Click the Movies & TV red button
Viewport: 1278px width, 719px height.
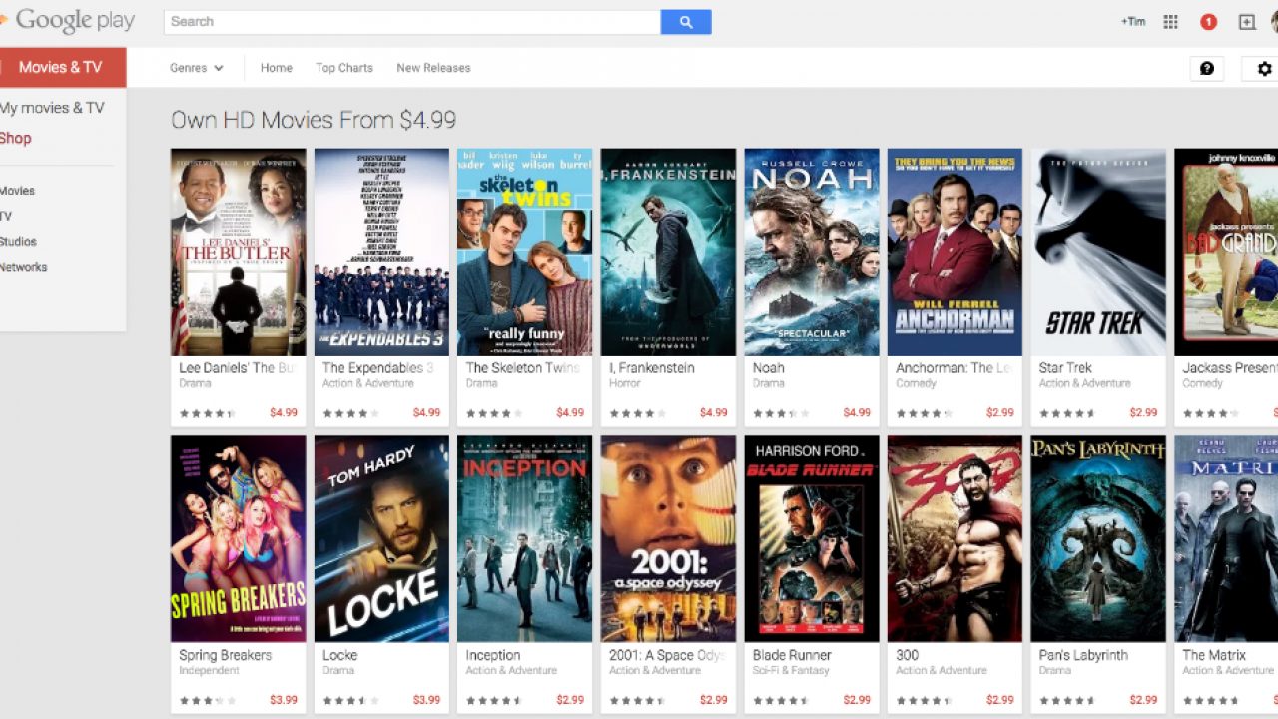pyautogui.click(x=62, y=67)
